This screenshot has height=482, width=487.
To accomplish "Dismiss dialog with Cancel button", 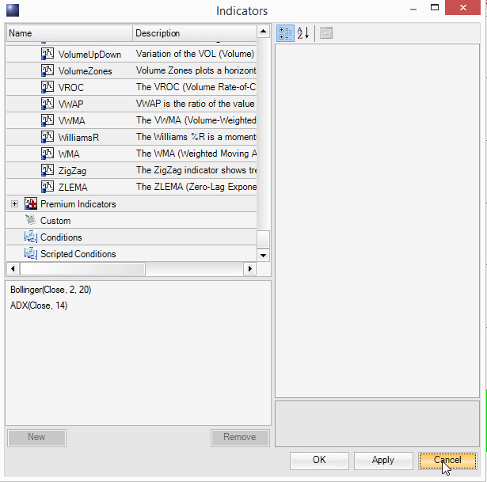I will 447,461.
